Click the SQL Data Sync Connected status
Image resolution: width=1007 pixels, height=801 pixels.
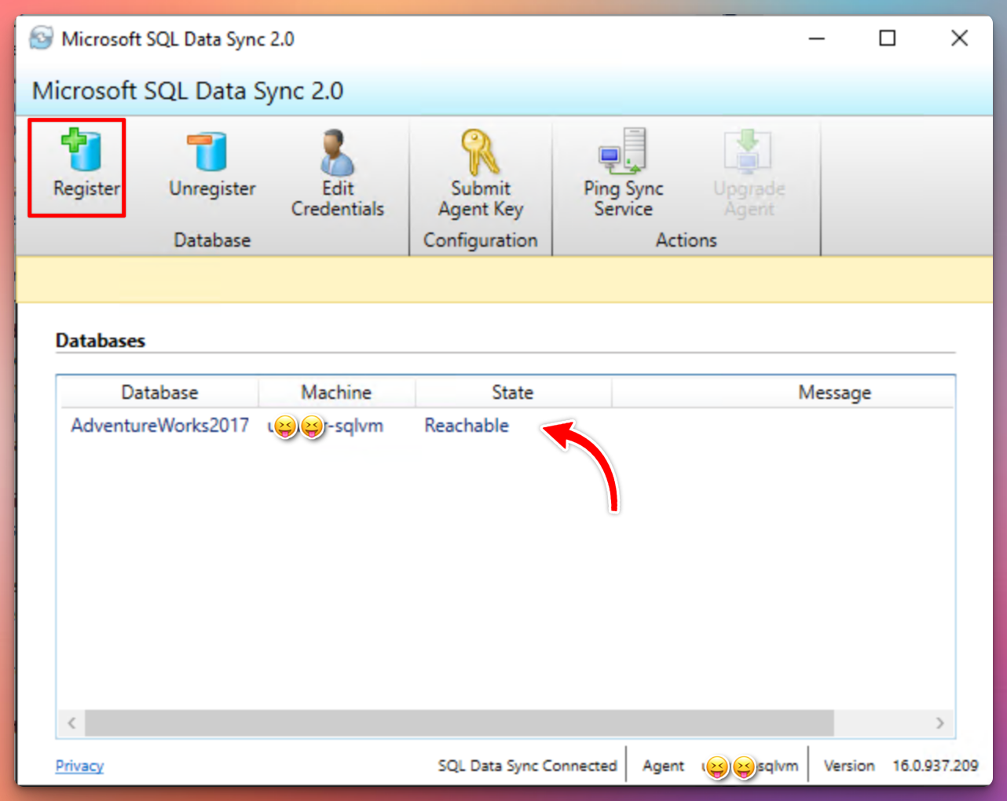pyautogui.click(x=527, y=766)
